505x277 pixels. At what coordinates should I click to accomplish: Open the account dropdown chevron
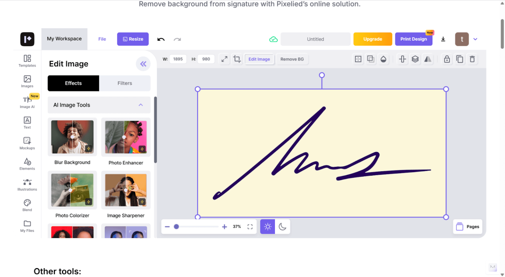pos(475,39)
